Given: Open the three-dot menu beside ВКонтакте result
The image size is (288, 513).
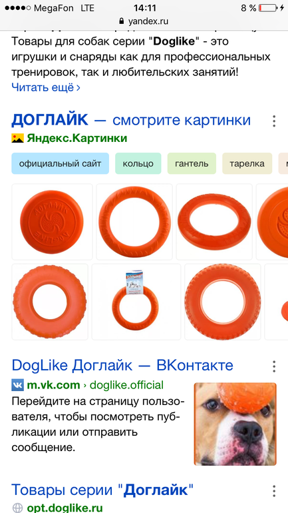Looking at the screenshot, I should pyautogui.click(x=274, y=366).
